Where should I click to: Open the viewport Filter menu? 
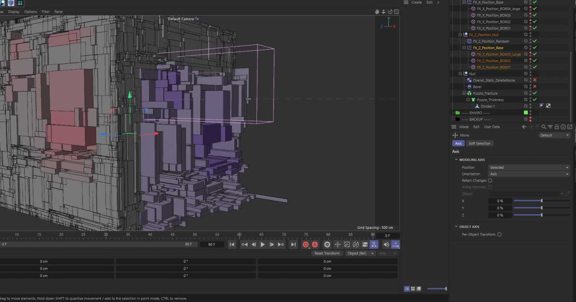(45, 12)
